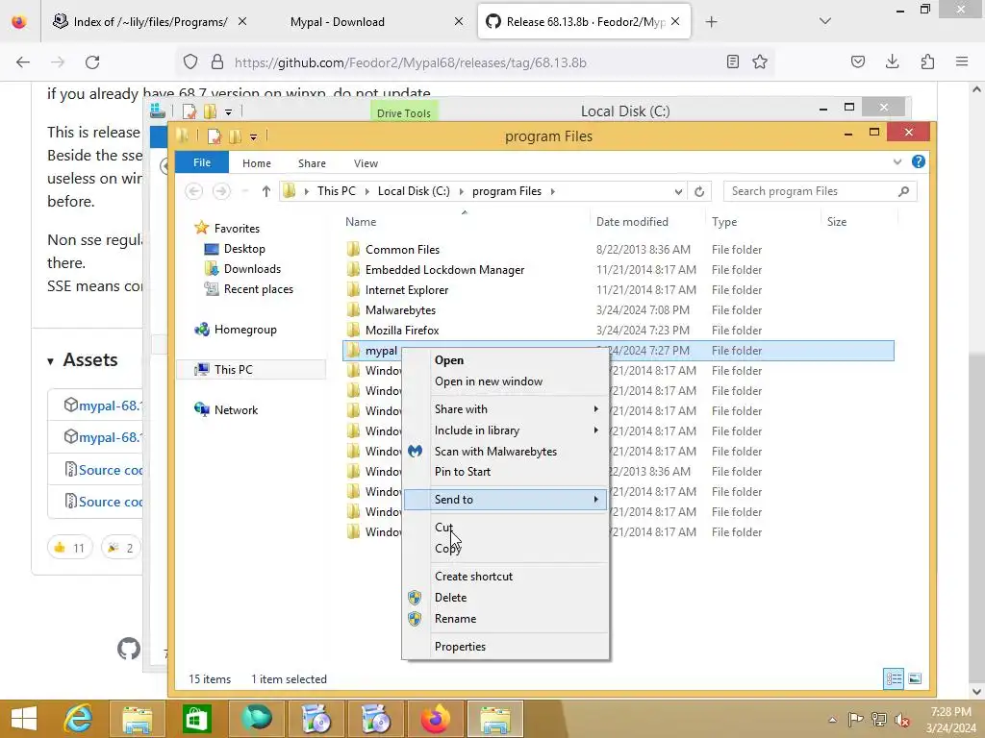The width and height of the screenshot is (985, 738).
Task: Open Windows Store from taskbar
Action: [x=196, y=719]
